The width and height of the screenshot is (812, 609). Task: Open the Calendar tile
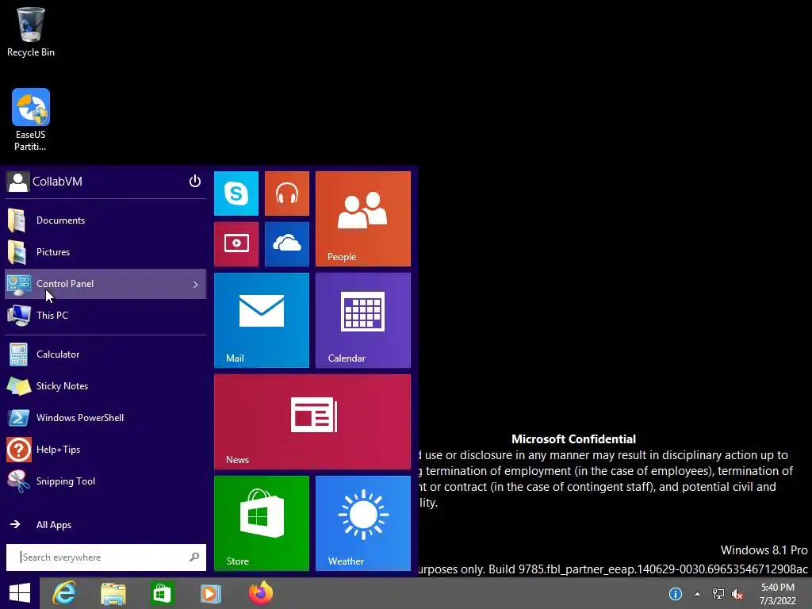[x=363, y=320]
